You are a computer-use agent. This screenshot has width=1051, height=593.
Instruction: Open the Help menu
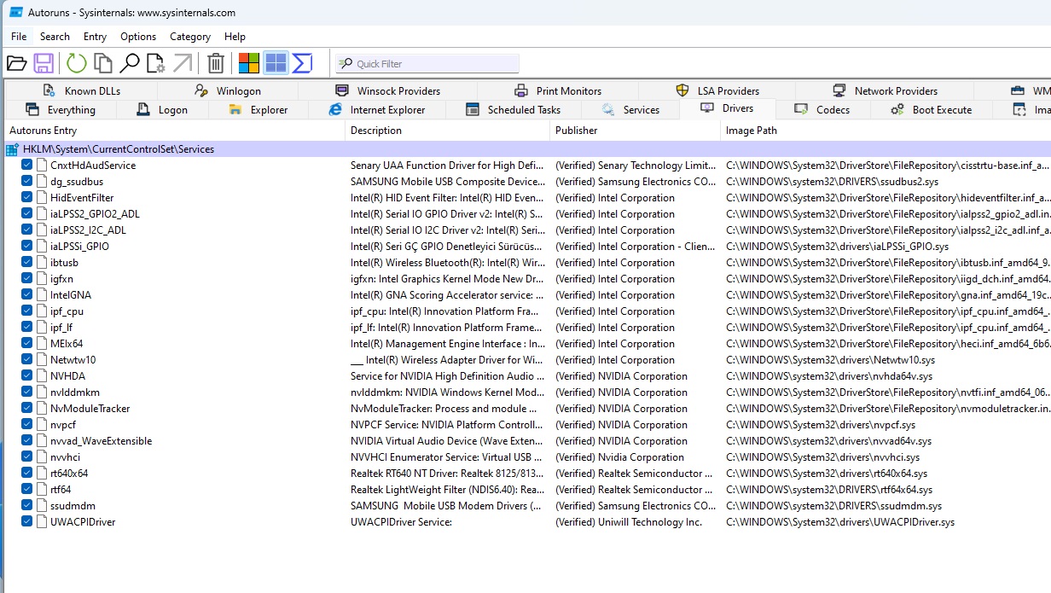[235, 37]
